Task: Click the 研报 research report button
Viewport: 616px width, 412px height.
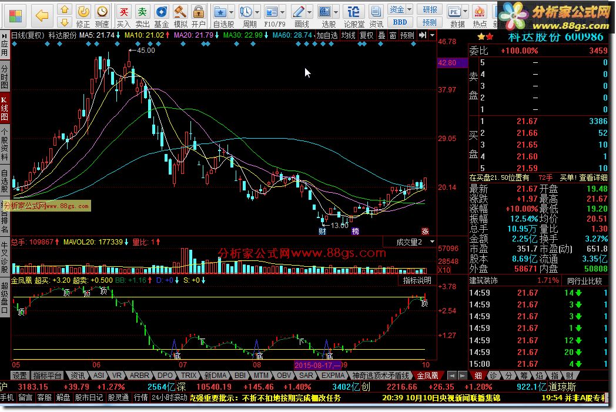Action: pyautogui.click(x=430, y=9)
